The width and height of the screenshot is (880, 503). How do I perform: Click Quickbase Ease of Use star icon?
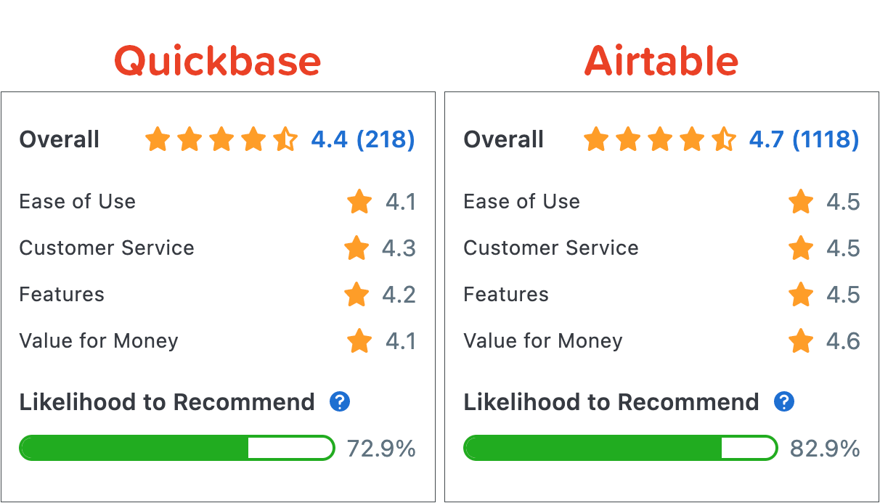359,202
